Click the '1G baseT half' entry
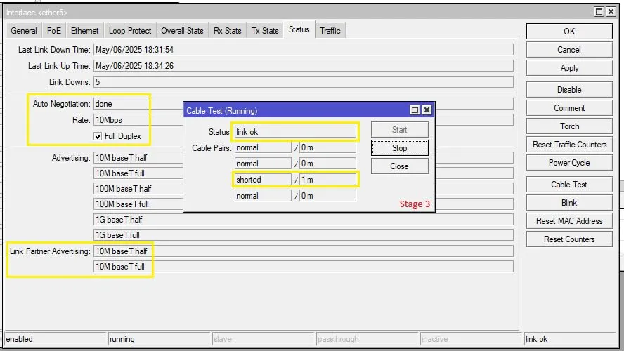This screenshot has height=351, width=624. (304, 220)
